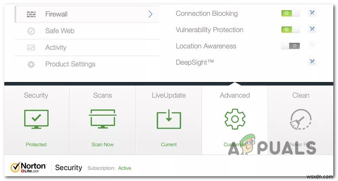Image resolution: width=338 pixels, height=181 pixels.
Task: Open the Activity settings entry
Action: tap(56, 47)
